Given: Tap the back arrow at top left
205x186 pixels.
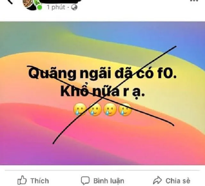Looking at the screenshot, I should pyautogui.click(x=10, y=2).
